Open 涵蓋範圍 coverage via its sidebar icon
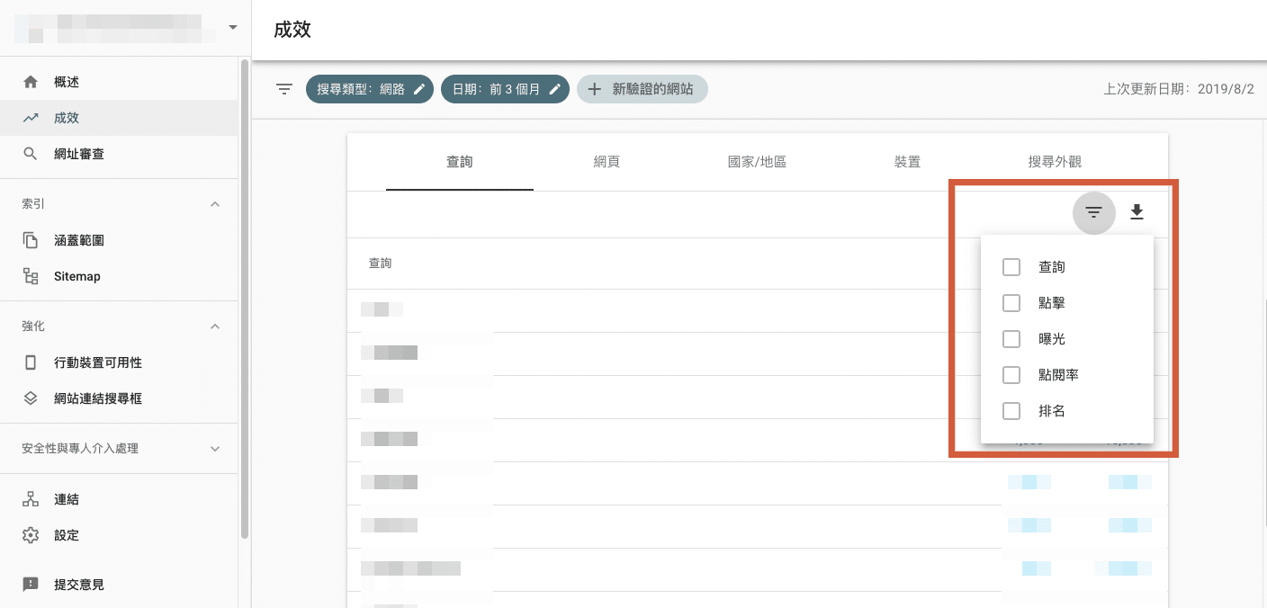Screen dimensions: 1267x608 31,239
